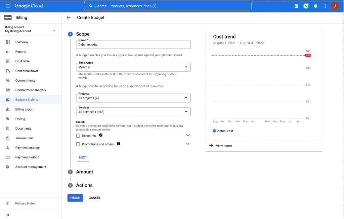Click the red $75 budget marker
Viewport: 344px width, 219px height.
pos(308,55)
